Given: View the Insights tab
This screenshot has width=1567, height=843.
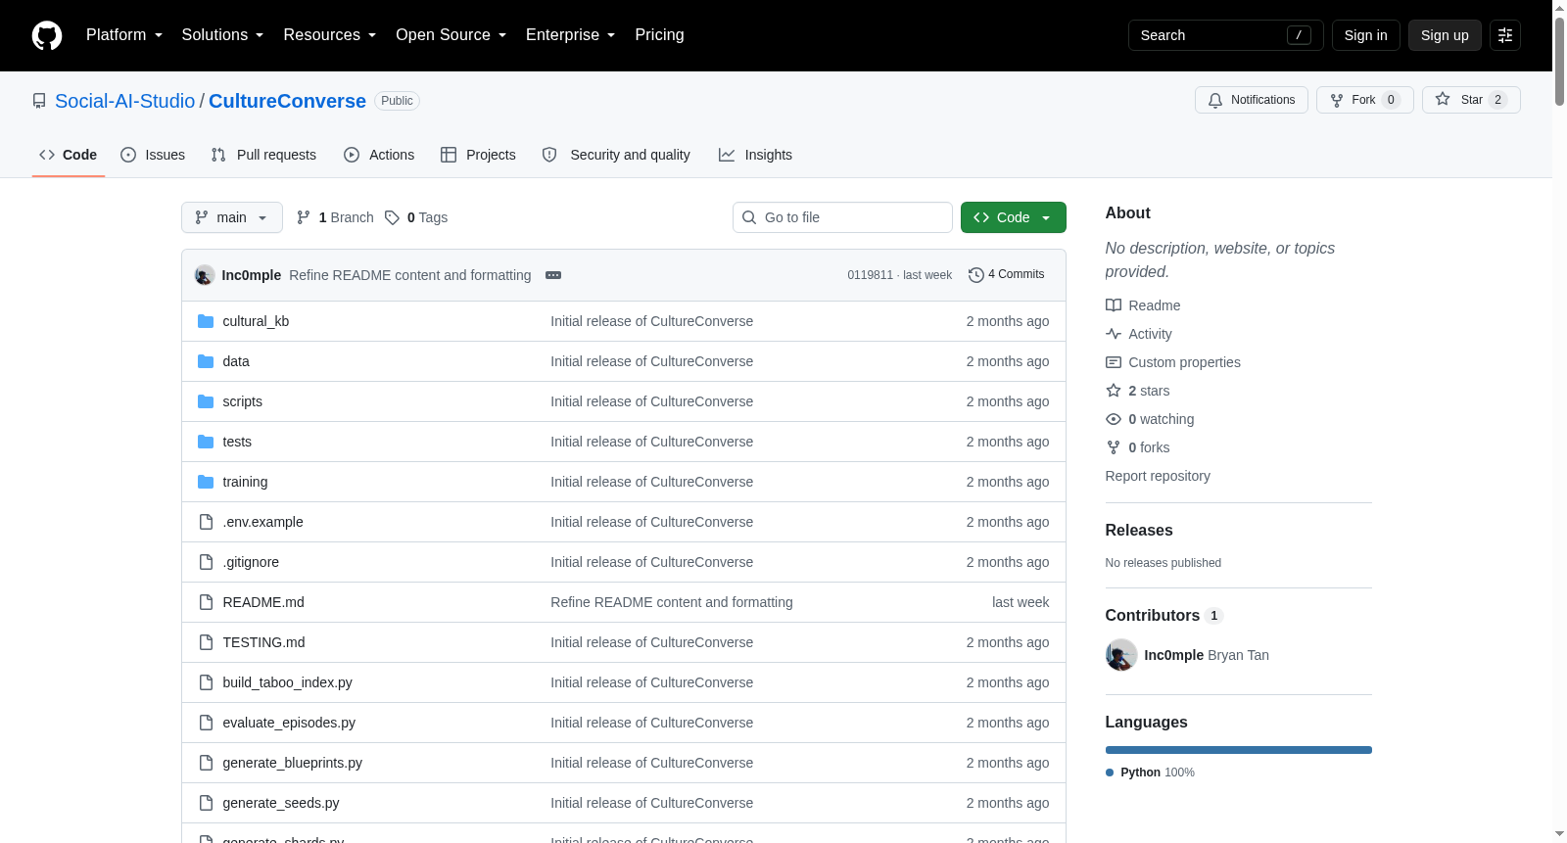Looking at the screenshot, I should pos(755,155).
